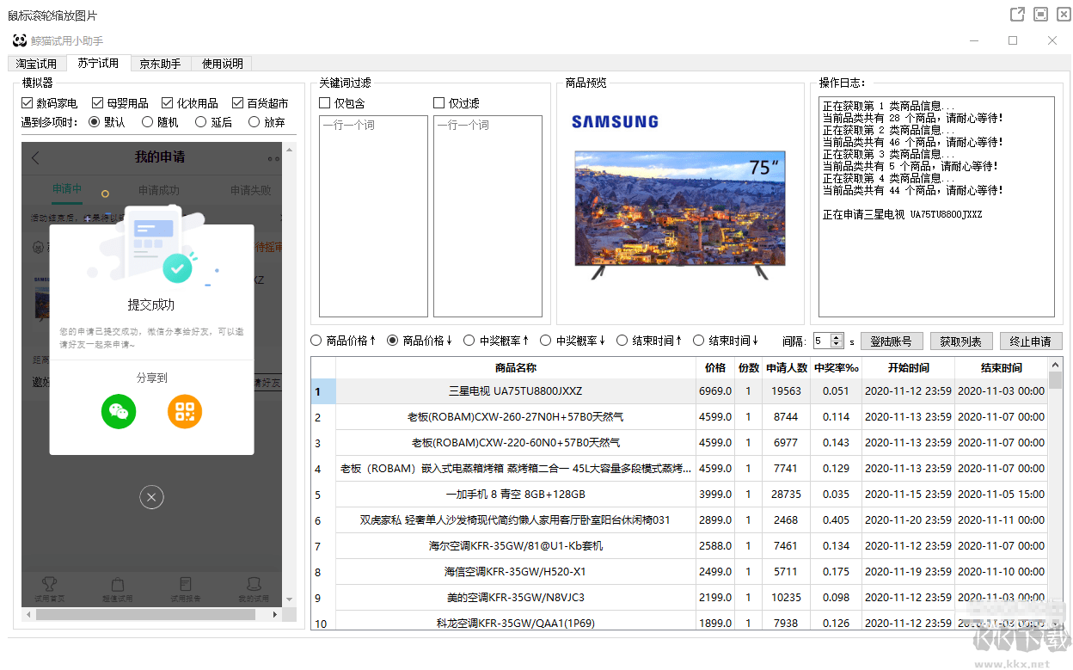The image size is (1073, 670).
Task: Click the 终止申请 button
Action: click(x=1031, y=341)
